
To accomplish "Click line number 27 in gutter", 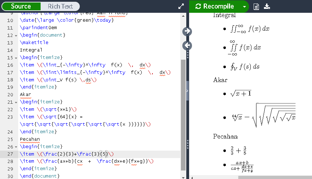I will coord(10,154).
